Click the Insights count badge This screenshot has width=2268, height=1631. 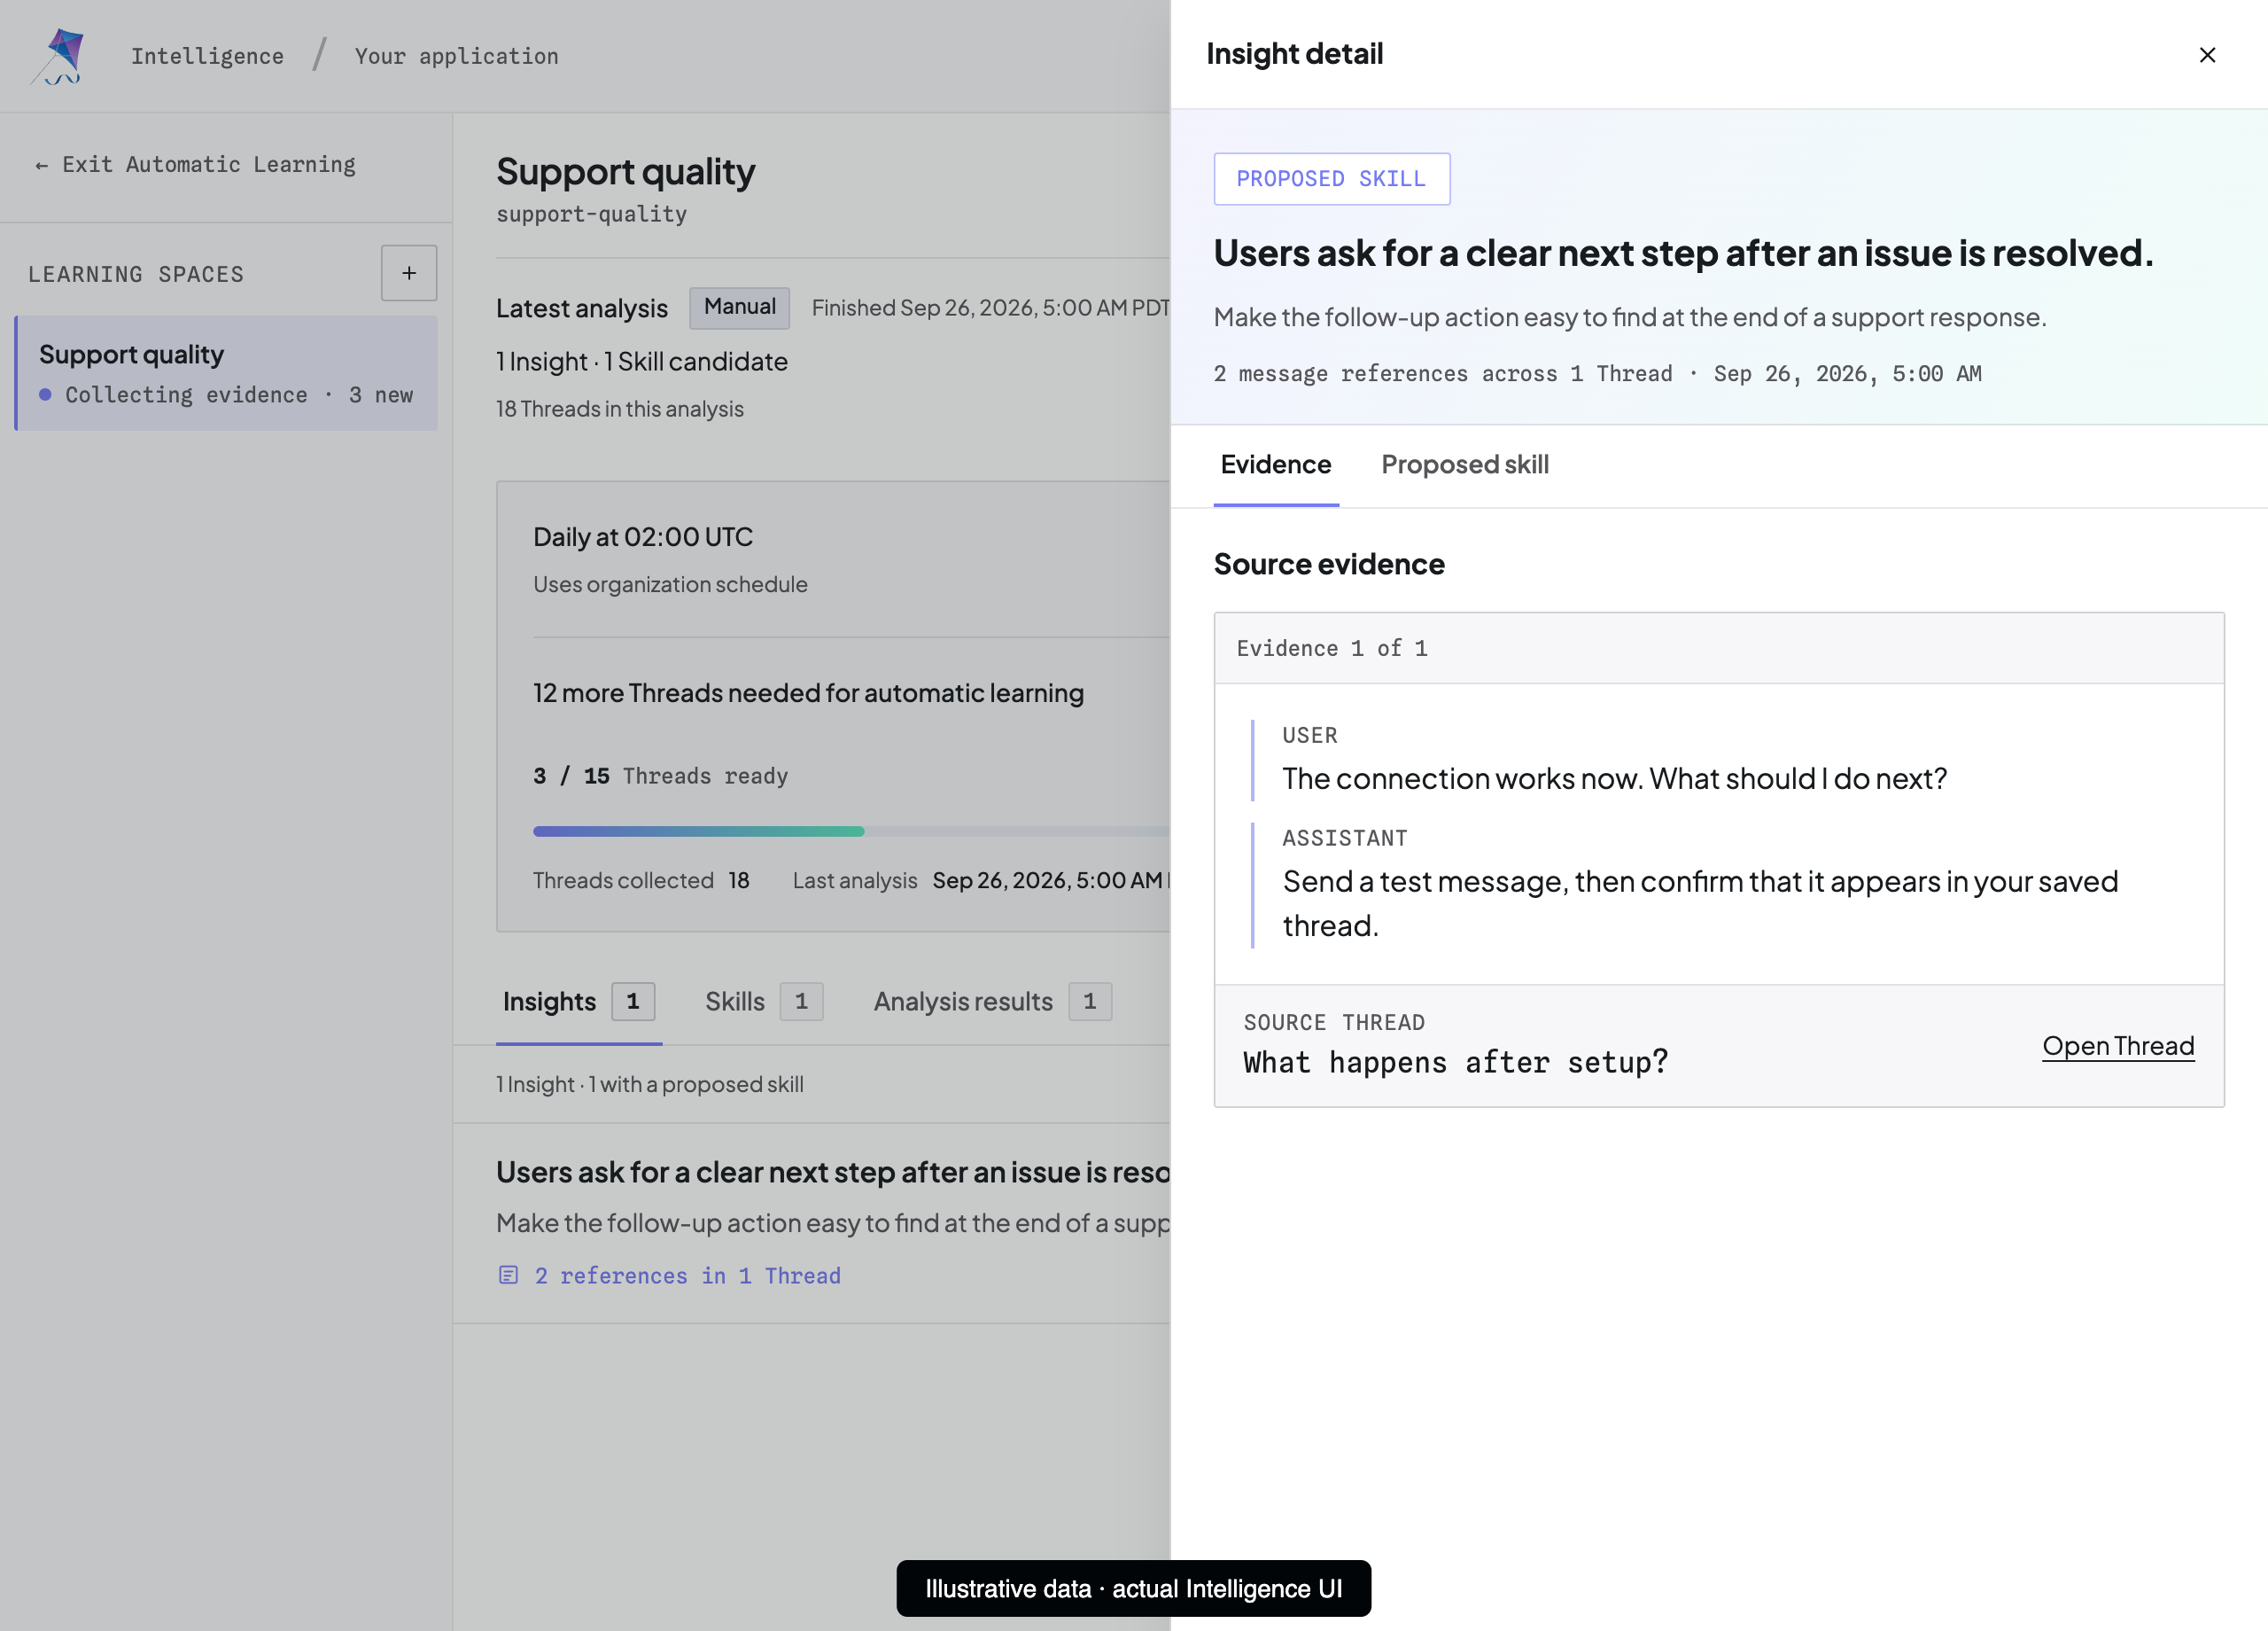633,1002
